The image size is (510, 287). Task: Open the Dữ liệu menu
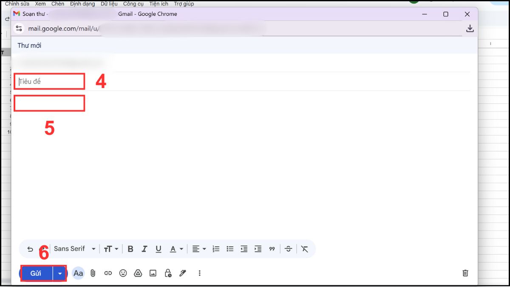(109, 3)
